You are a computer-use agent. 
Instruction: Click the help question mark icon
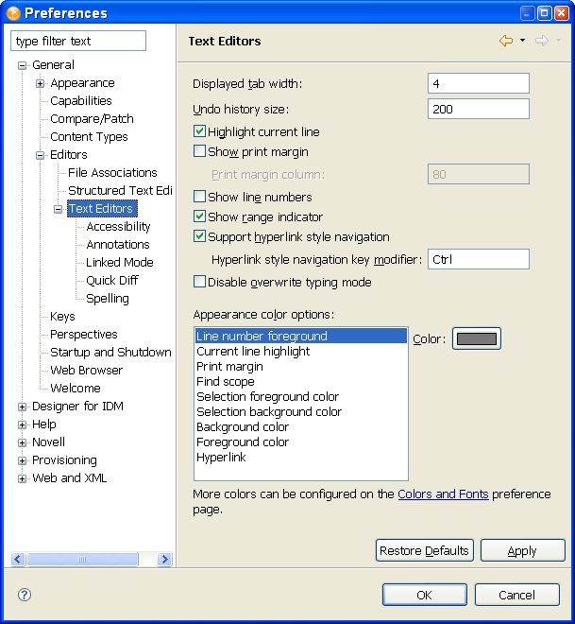point(25,595)
